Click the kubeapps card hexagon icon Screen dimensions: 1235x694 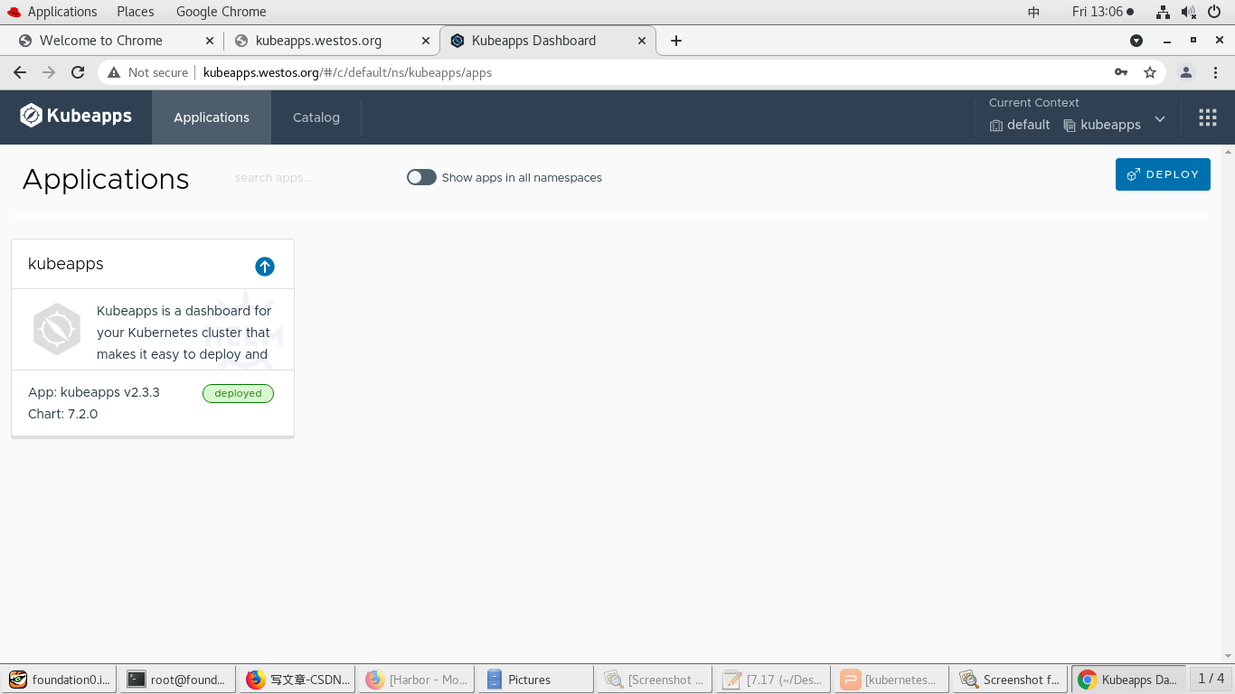point(57,328)
